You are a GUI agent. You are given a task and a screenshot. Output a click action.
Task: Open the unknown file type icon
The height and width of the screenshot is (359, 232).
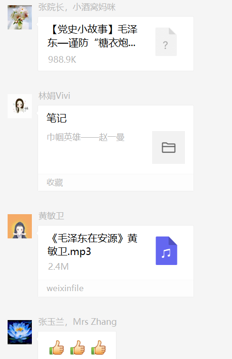(x=166, y=42)
